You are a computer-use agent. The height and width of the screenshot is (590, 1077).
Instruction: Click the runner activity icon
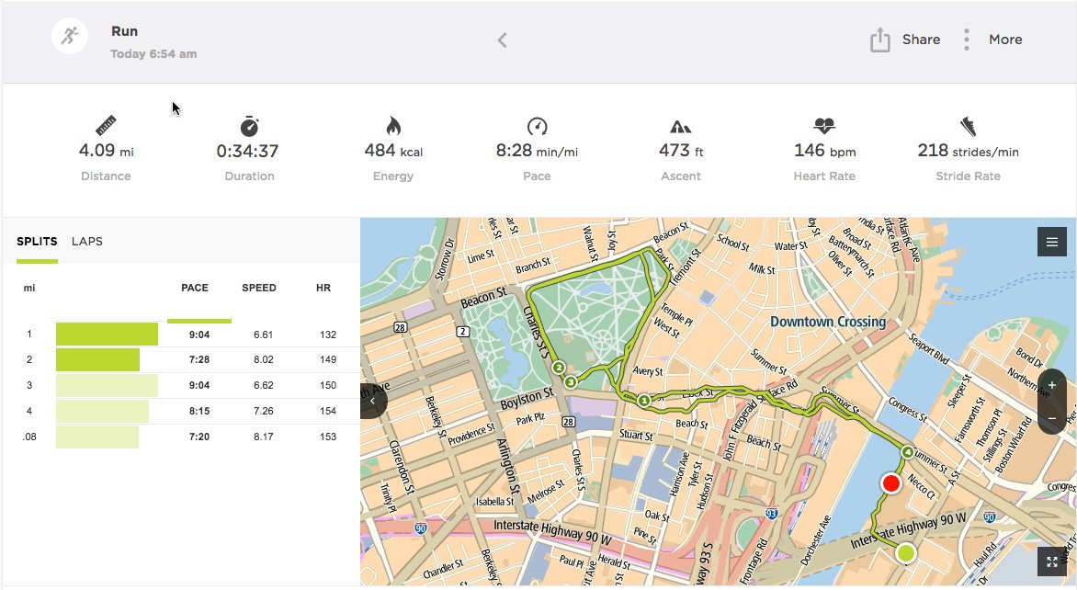pos(69,35)
